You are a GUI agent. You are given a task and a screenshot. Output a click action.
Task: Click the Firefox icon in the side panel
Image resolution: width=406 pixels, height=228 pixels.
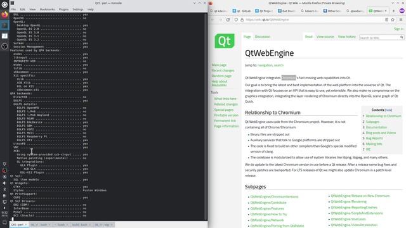coord(4,15)
